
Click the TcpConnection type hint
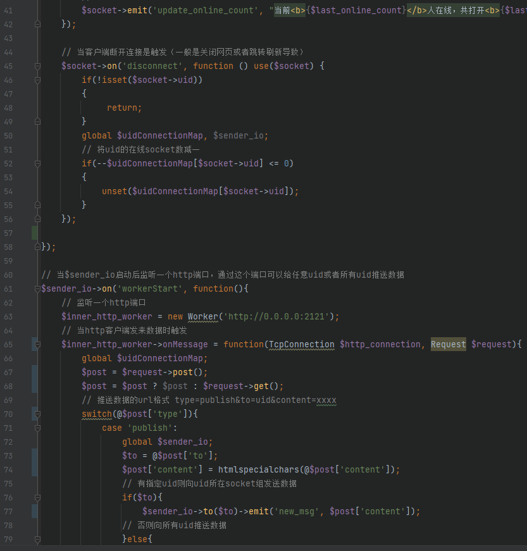pyautogui.click(x=301, y=344)
